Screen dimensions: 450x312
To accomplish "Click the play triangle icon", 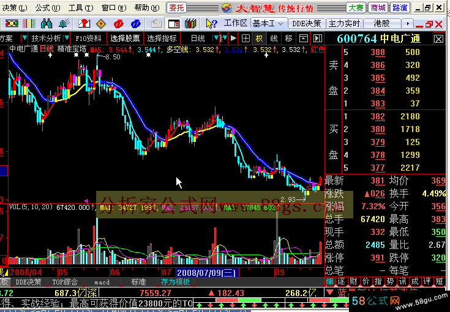I will (233, 38).
